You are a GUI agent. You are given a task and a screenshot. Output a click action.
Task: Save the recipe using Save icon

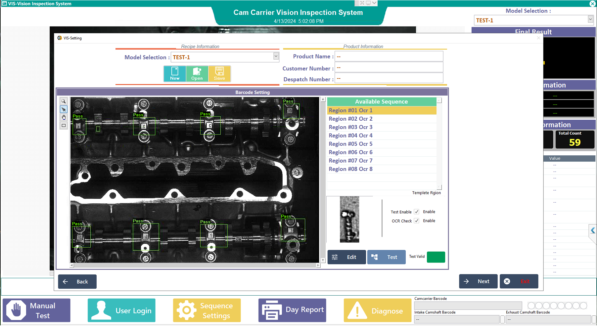[x=219, y=73]
